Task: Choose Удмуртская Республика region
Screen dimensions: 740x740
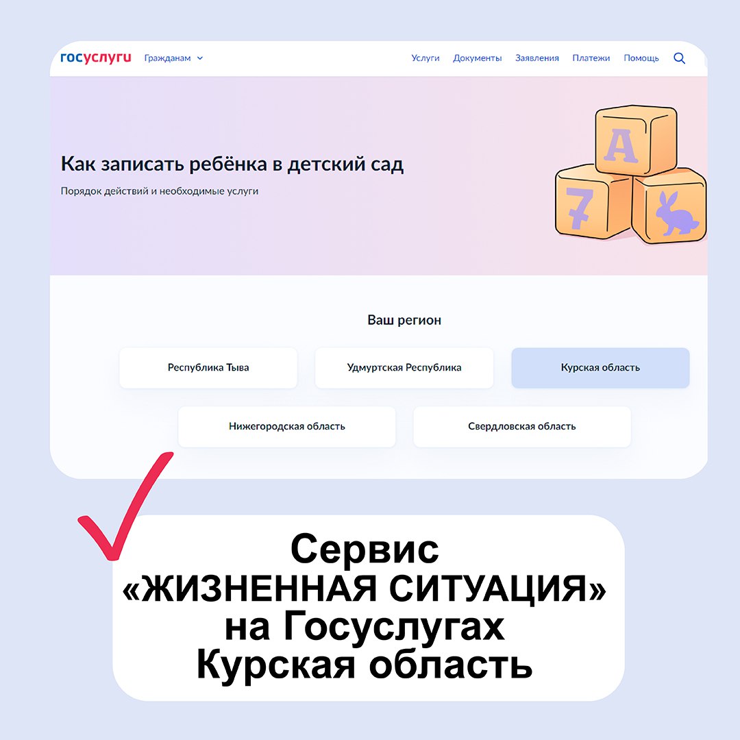Action: [x=404, y=368]
